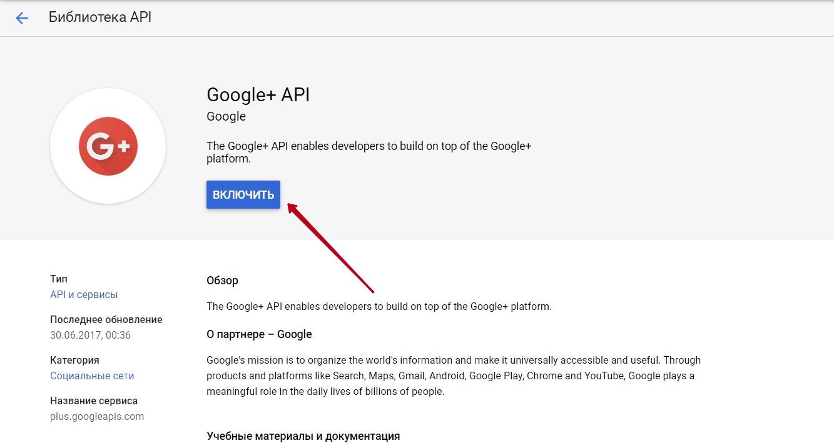Open the 'API и сервисы' link
The height and width of the screenshot is (443, 834).
pyautogui.click(x=84, y=294)
